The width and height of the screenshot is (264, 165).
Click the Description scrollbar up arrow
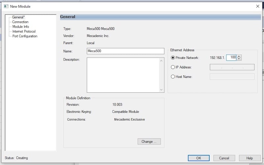(161, 61)
